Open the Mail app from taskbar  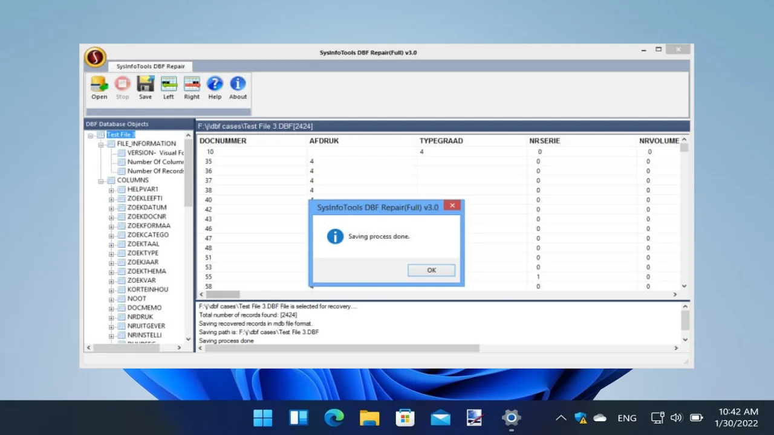(x=440, y=417)
